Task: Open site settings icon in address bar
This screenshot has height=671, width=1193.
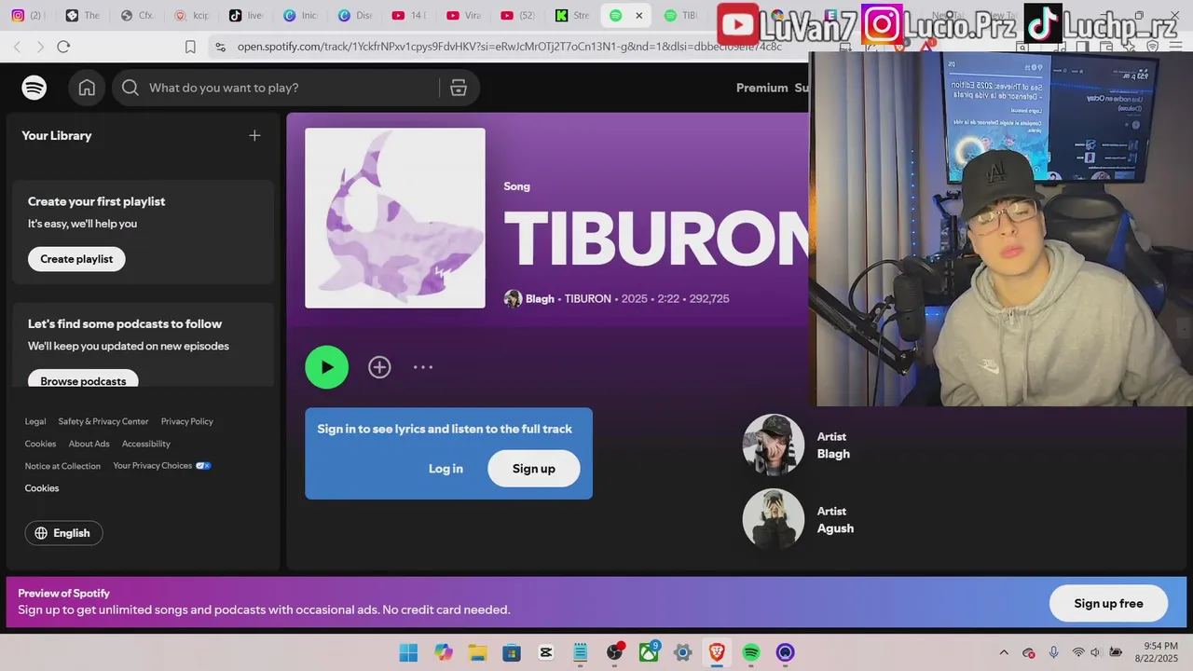Action: click(220, 47)
